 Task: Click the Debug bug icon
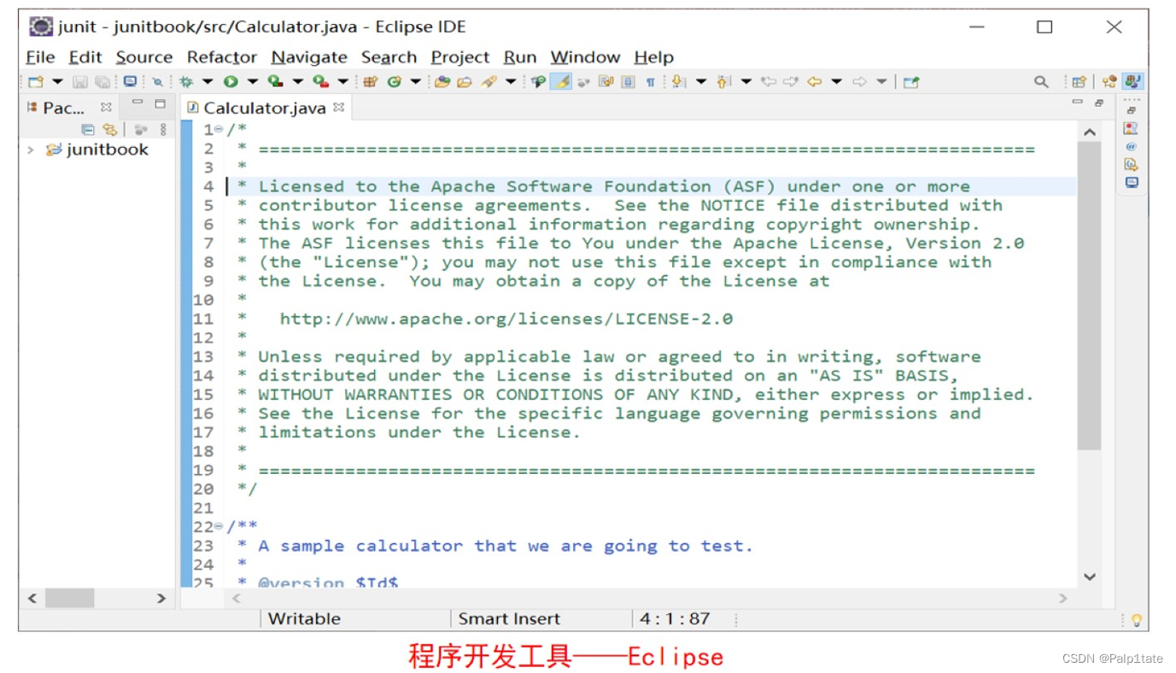point(186,82)
